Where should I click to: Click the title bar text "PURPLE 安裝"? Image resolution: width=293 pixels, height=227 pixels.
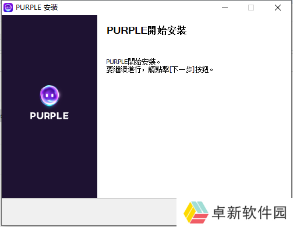point(37,8)
